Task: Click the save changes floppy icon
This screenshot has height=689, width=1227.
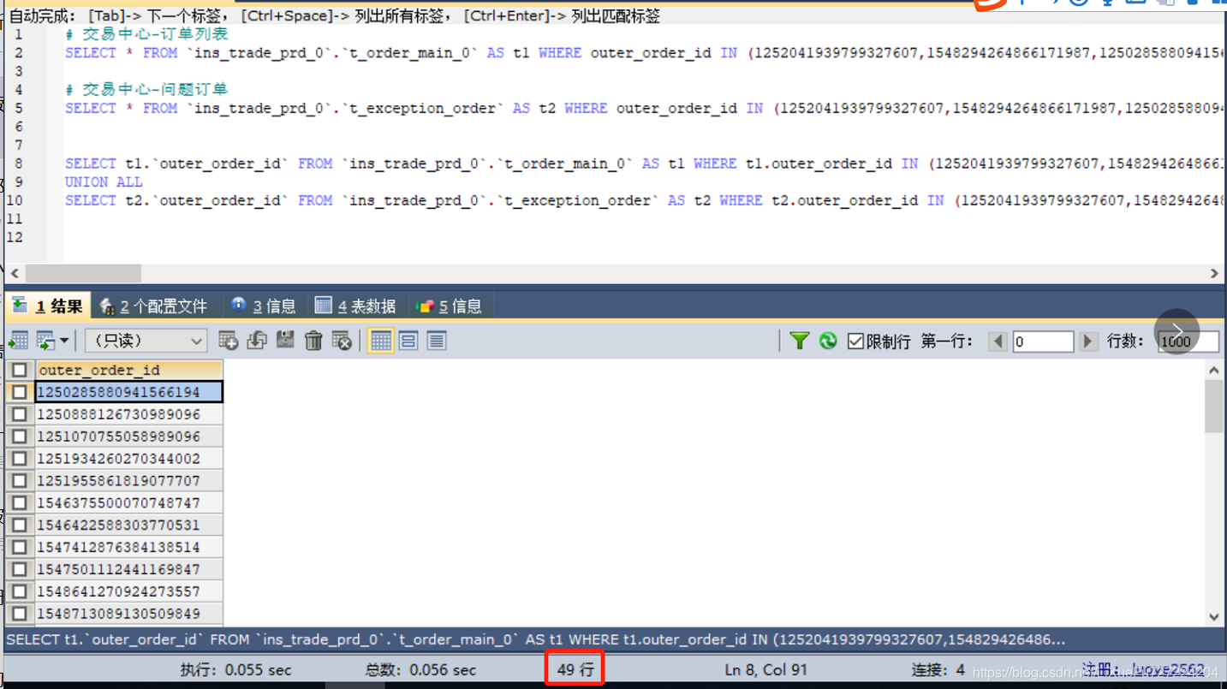Action: [285, 341]
